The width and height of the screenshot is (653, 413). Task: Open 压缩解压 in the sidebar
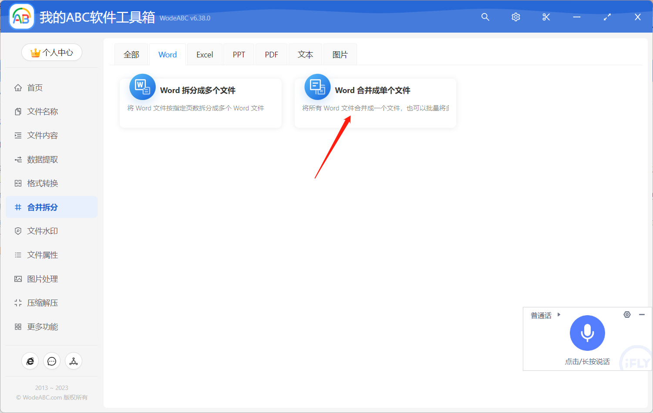point(41,303)
